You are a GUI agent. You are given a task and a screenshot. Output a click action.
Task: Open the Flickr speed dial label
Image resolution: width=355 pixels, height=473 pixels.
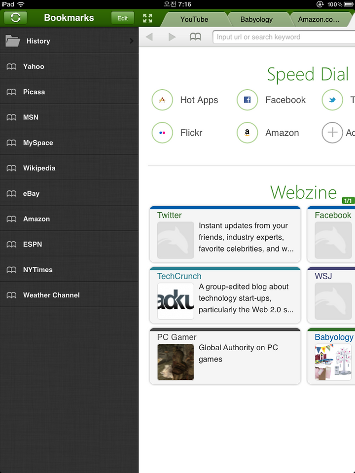point(191,133)
